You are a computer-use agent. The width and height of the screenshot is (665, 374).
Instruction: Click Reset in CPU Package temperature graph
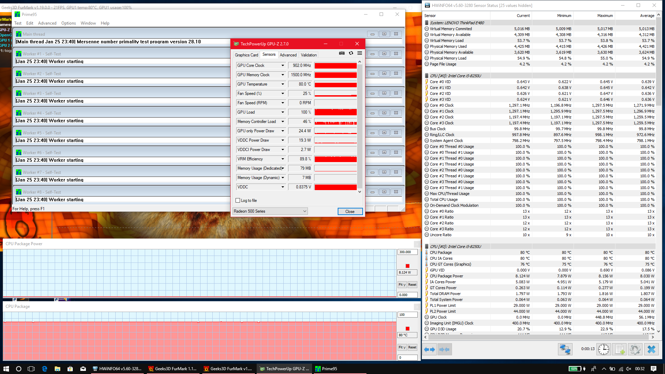coord(412,347)
